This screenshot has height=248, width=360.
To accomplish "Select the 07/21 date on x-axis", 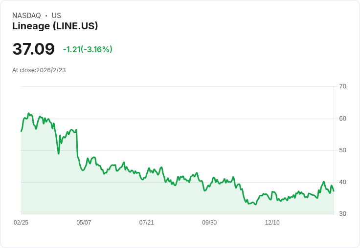I will pos(146,223).
